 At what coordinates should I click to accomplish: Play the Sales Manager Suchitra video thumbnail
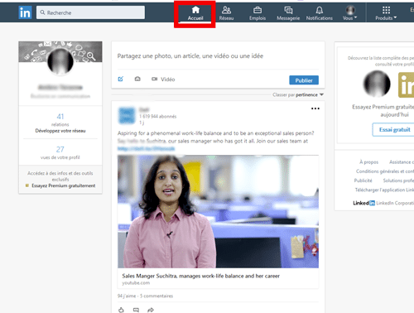coord(218,211)
